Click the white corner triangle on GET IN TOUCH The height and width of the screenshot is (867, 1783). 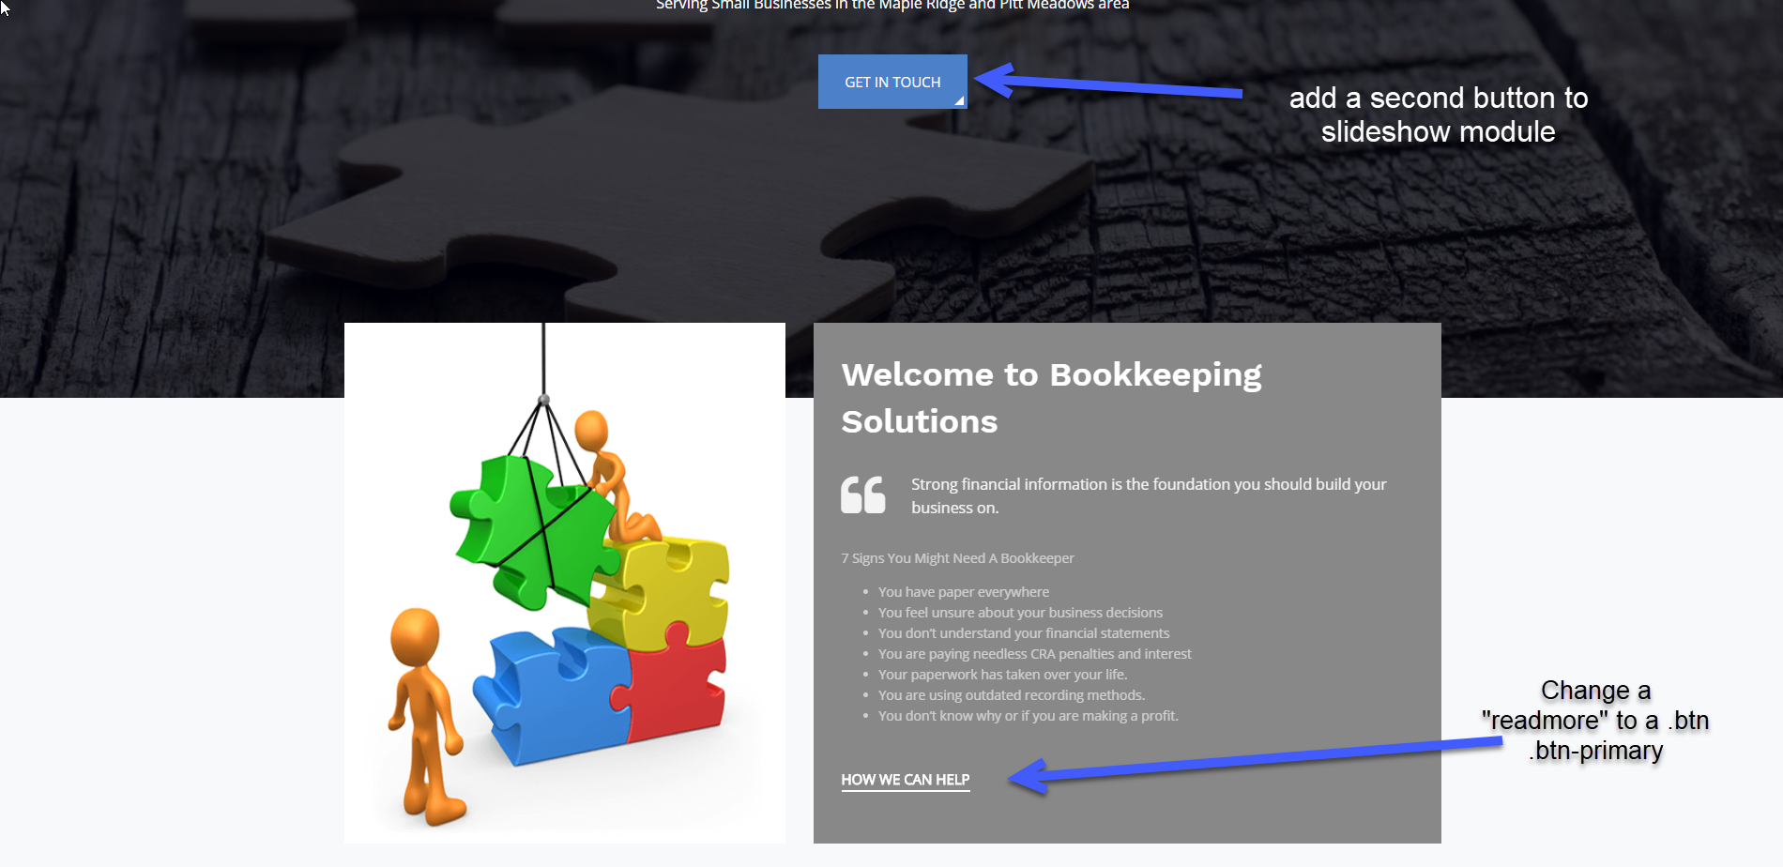pyautogui.click(x=959, y=100)
